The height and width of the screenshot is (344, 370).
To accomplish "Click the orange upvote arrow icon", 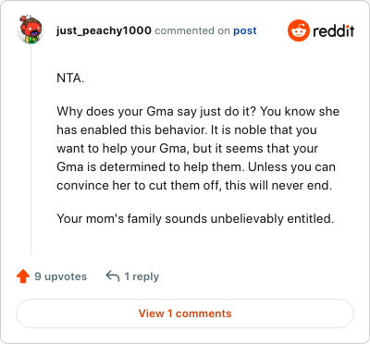I will click(23, 276).
